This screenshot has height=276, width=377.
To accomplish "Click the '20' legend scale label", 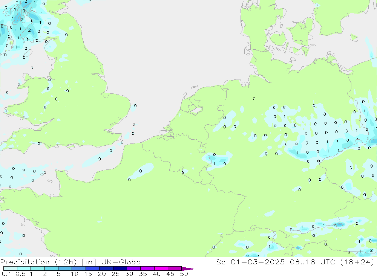I will [x=102, y=274].
